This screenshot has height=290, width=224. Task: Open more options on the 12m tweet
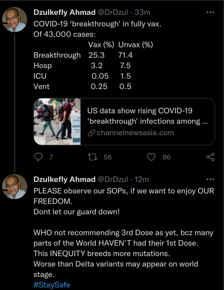(210, 179)
